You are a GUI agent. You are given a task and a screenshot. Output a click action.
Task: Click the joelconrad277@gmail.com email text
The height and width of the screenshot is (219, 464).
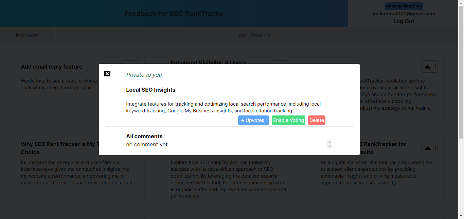pyautogui.click(x=404, y=14)
